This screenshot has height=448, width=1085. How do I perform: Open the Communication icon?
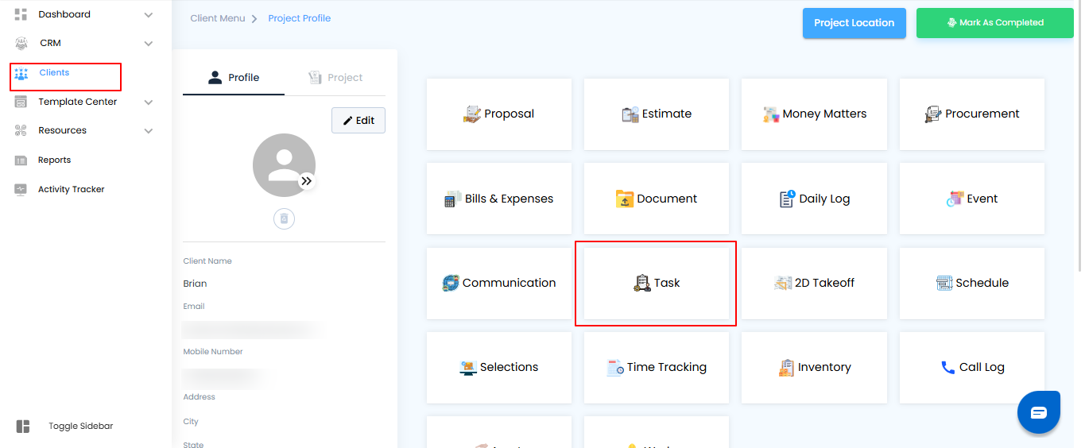click(x=451, y=283)
